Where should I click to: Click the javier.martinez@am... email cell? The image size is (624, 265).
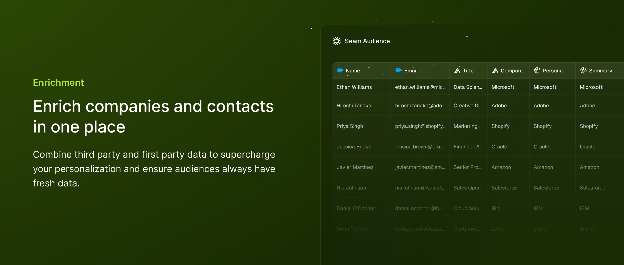pyautogui.click(x=420, y=167)
